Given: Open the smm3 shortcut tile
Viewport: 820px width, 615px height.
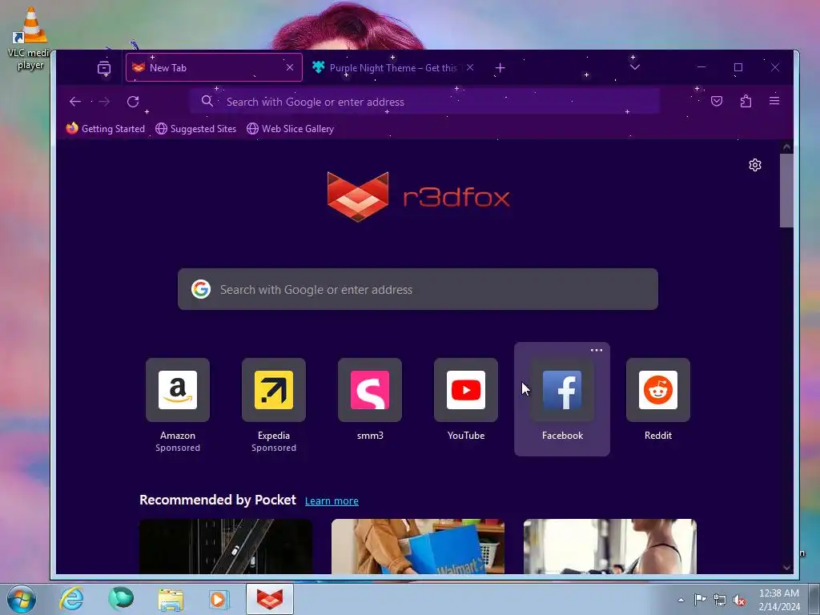Looking at the screenshot, I should click(370, 400).
